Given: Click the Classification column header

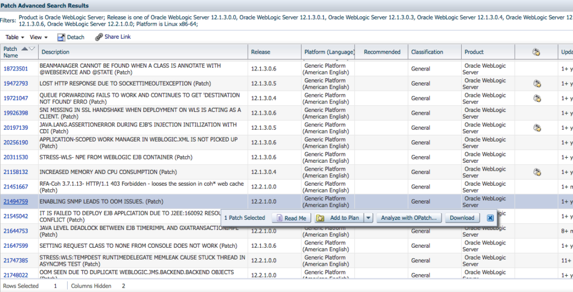Looking at the screenshot, I should click(x=427, y=52).
